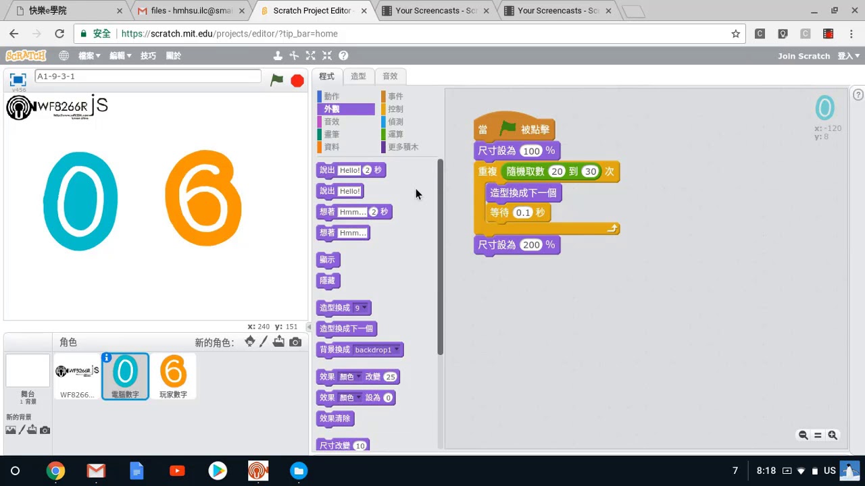The height and width of the screenshot is (486, 865).
Task: Click Join Scratch link
Action: click(804, 56)
